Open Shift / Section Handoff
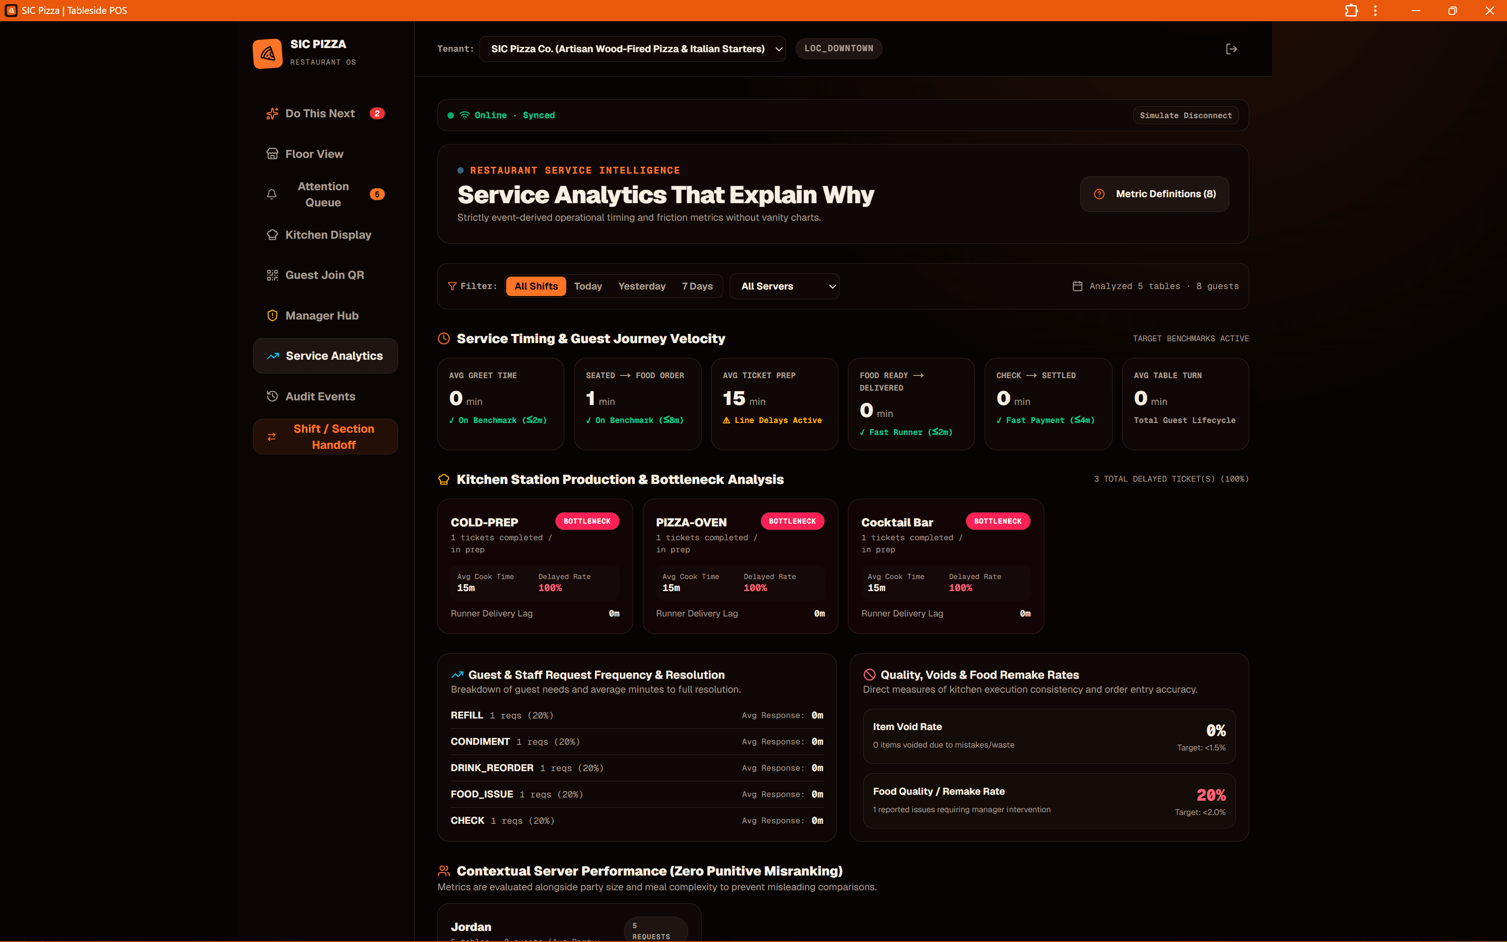Screen dimensions: 1507x942 tap(325, 437)
